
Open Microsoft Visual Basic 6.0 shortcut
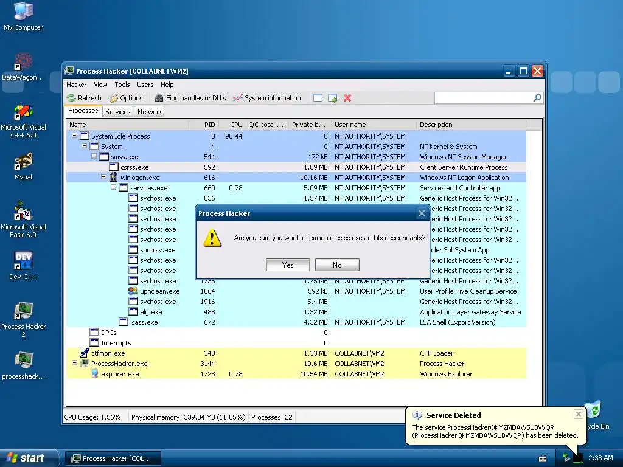(23, 220)
